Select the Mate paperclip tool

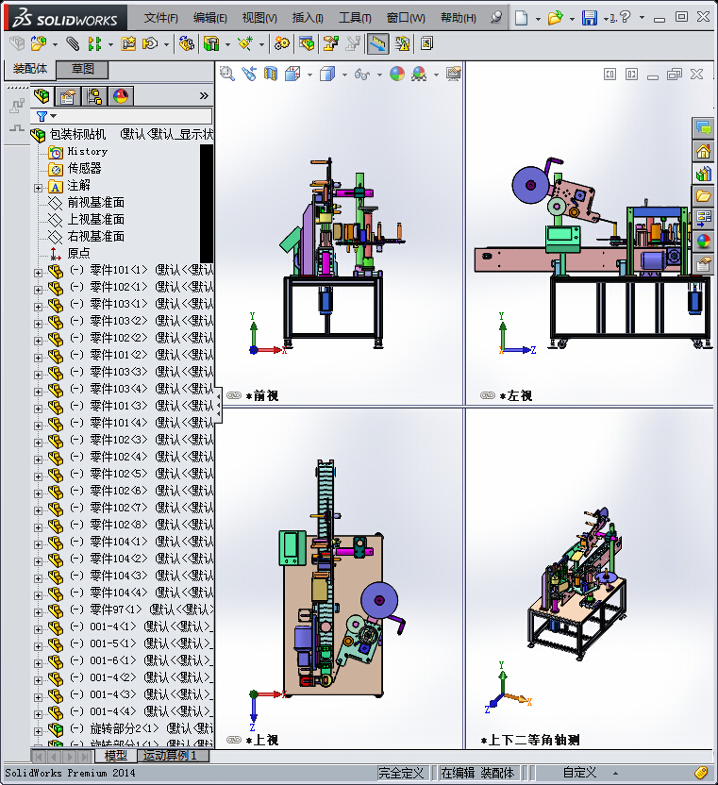click(x=73, y=44)
